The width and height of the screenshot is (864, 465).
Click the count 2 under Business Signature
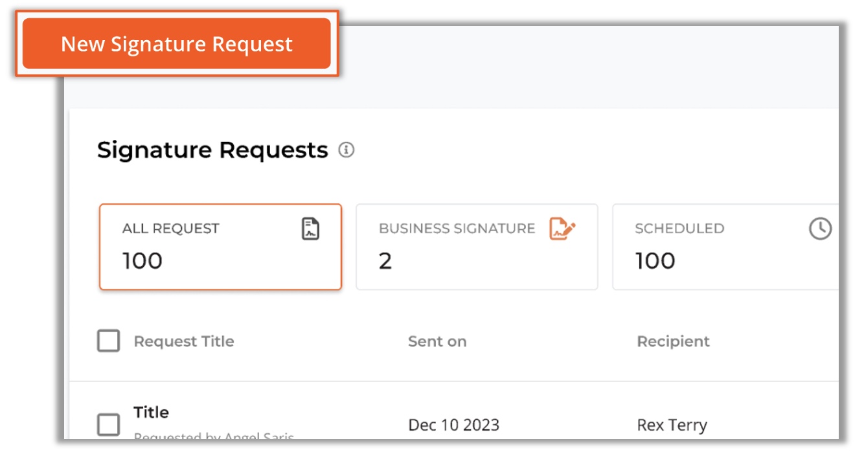click(385, 261)
